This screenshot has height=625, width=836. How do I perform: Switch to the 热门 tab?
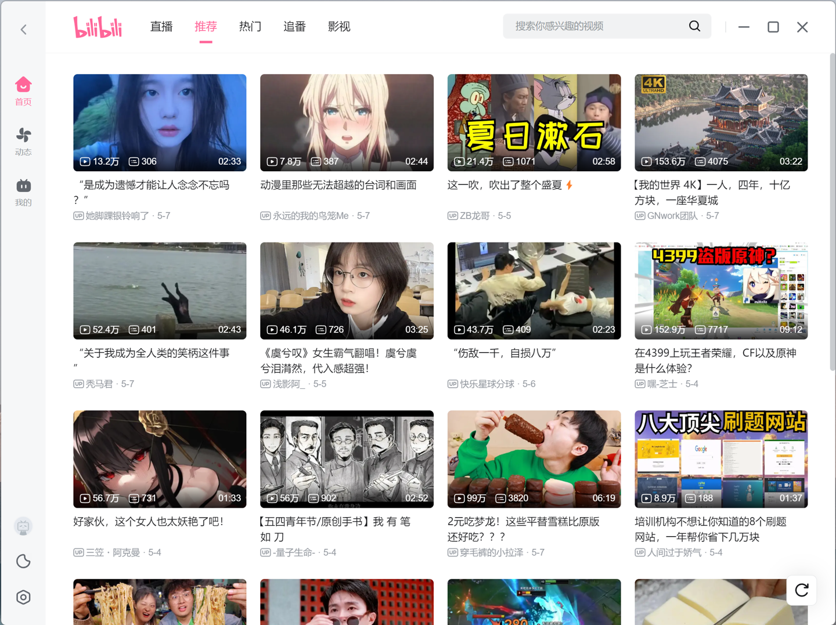pos(250,27)
